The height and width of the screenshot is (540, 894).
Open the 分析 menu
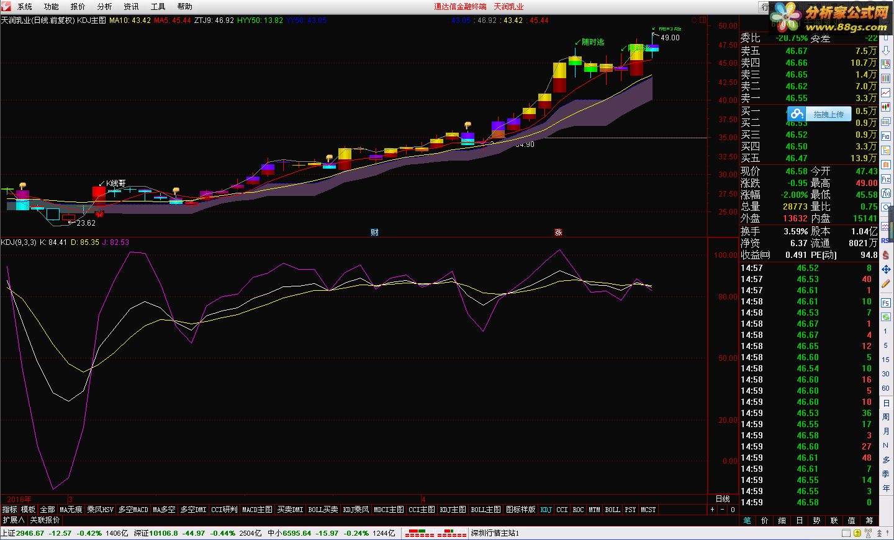pos(105,7)
